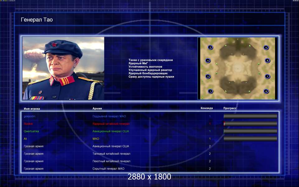Select start position 1 on minimap

pyautogui.click(x=210, y=91)
